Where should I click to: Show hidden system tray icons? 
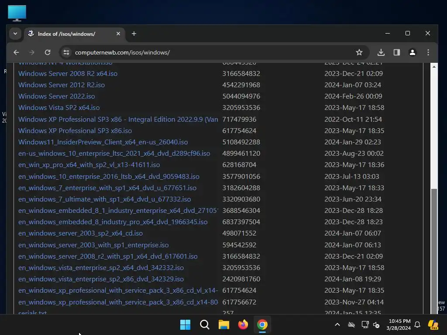[337, 325]
